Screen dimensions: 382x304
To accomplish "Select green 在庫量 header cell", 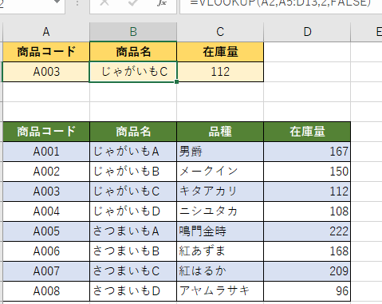I will [307, 132].
